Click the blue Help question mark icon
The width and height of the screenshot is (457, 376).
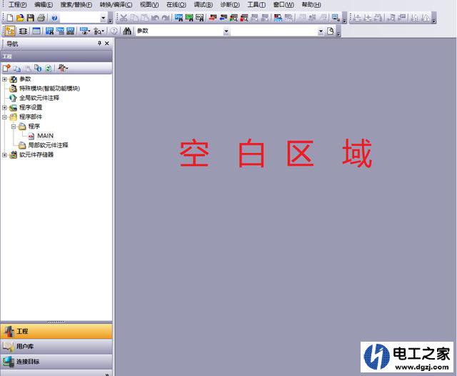pos(55,17)
